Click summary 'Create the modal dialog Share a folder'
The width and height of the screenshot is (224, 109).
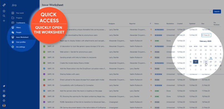coord(74,63)
